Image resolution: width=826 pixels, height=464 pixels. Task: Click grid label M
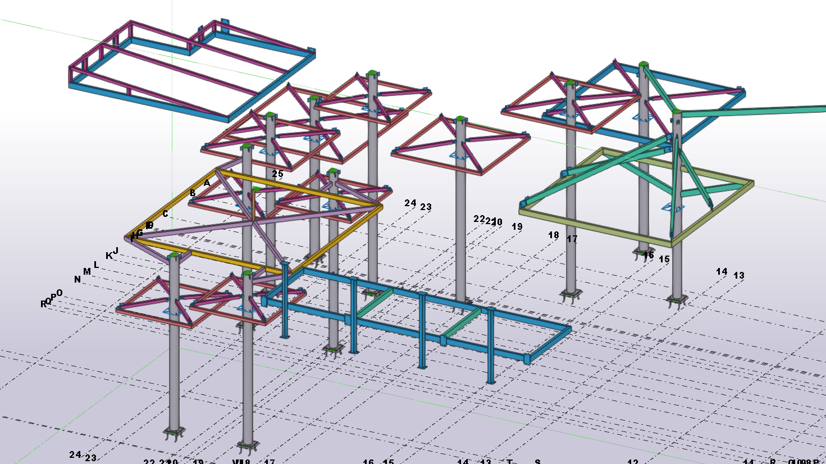pos(86,272)
